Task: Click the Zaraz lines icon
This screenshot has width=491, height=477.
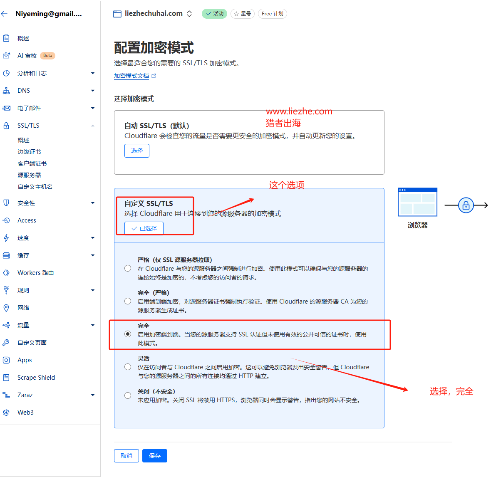Action: point(6,395)
